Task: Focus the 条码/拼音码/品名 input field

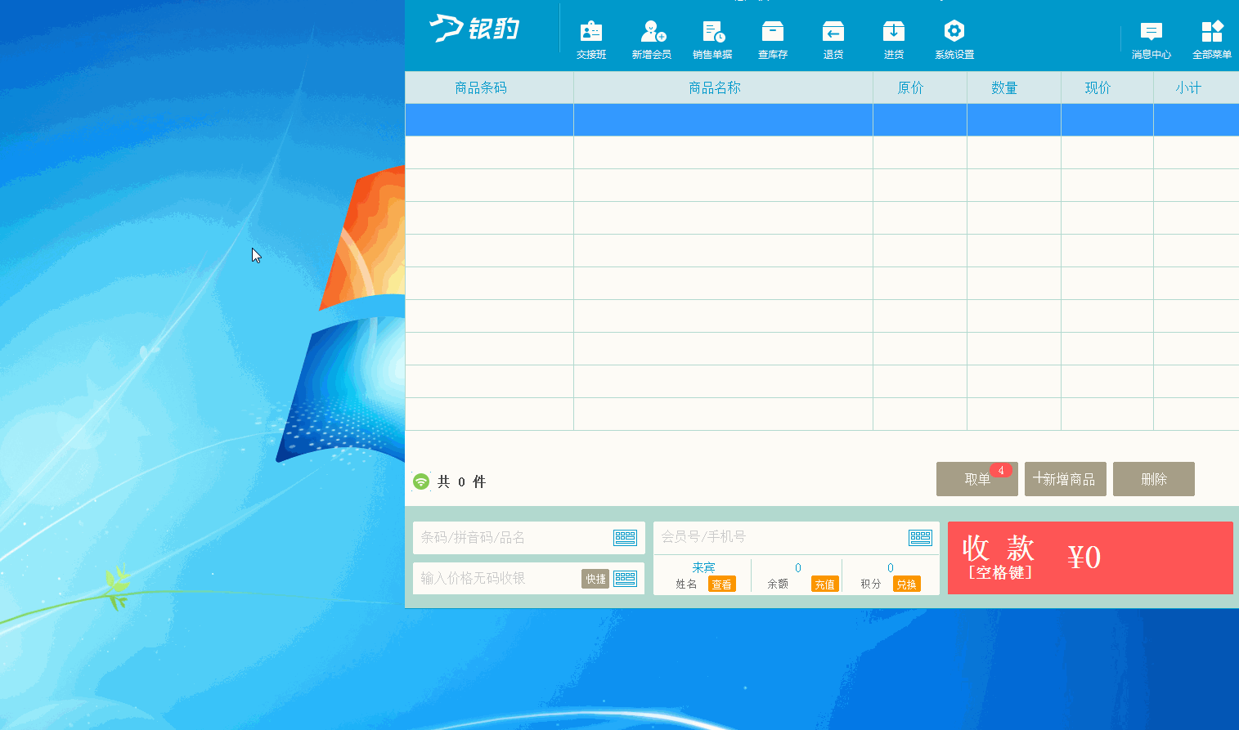Action: (x=511, y=537)
